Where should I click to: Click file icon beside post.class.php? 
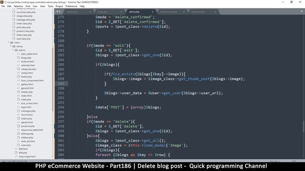(14, 28)
